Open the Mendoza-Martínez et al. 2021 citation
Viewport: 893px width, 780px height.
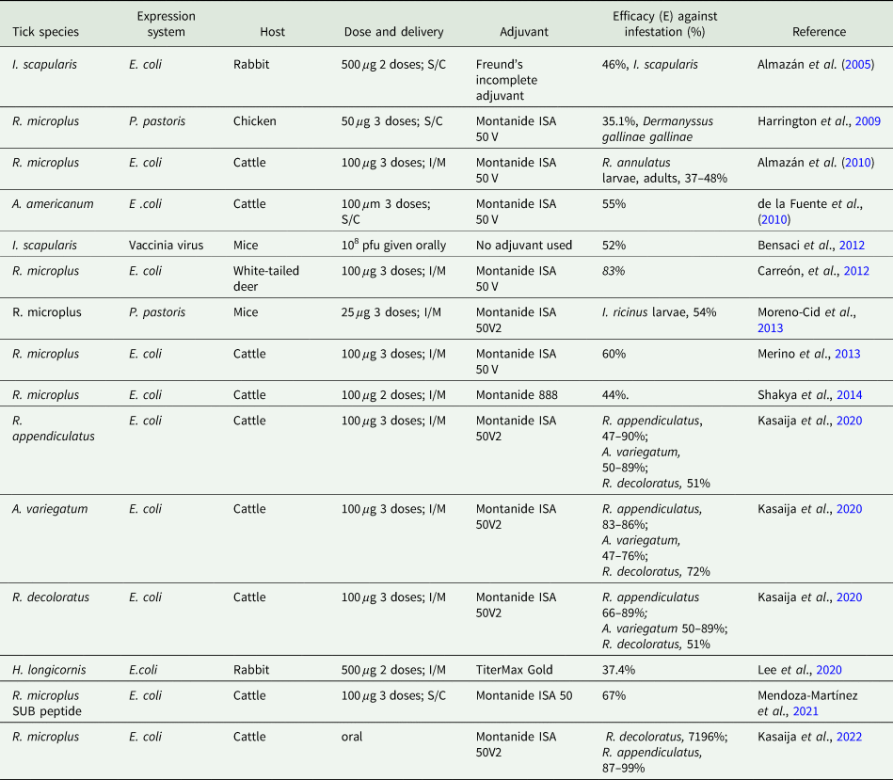805,711
